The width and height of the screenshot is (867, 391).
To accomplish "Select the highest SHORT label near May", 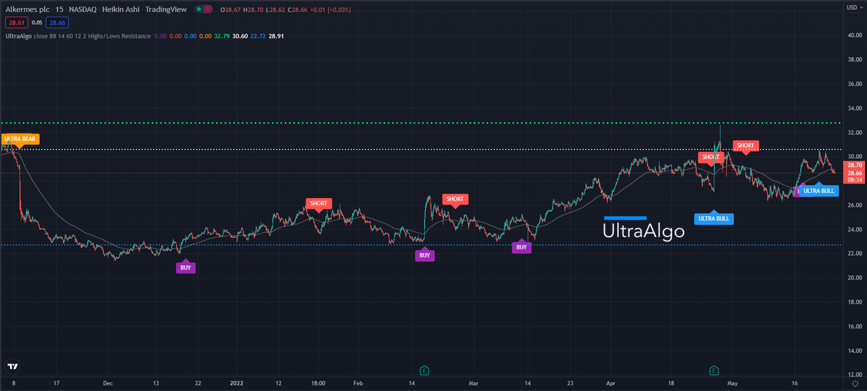I will [x=746, y=146].
